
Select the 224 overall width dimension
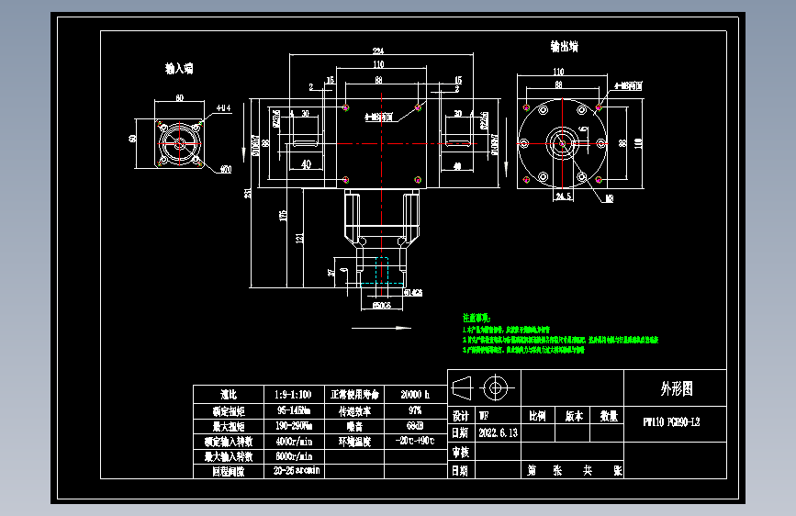point(378,50)
